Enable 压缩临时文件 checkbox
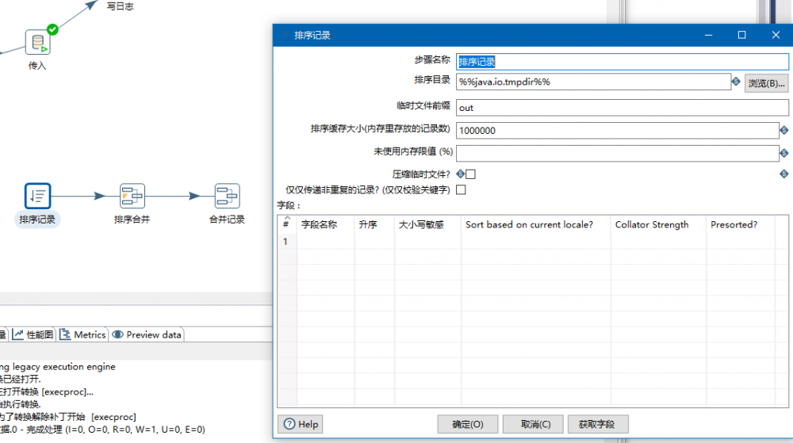793x443 pixels. pyautogui.click(x=470, y=174)
